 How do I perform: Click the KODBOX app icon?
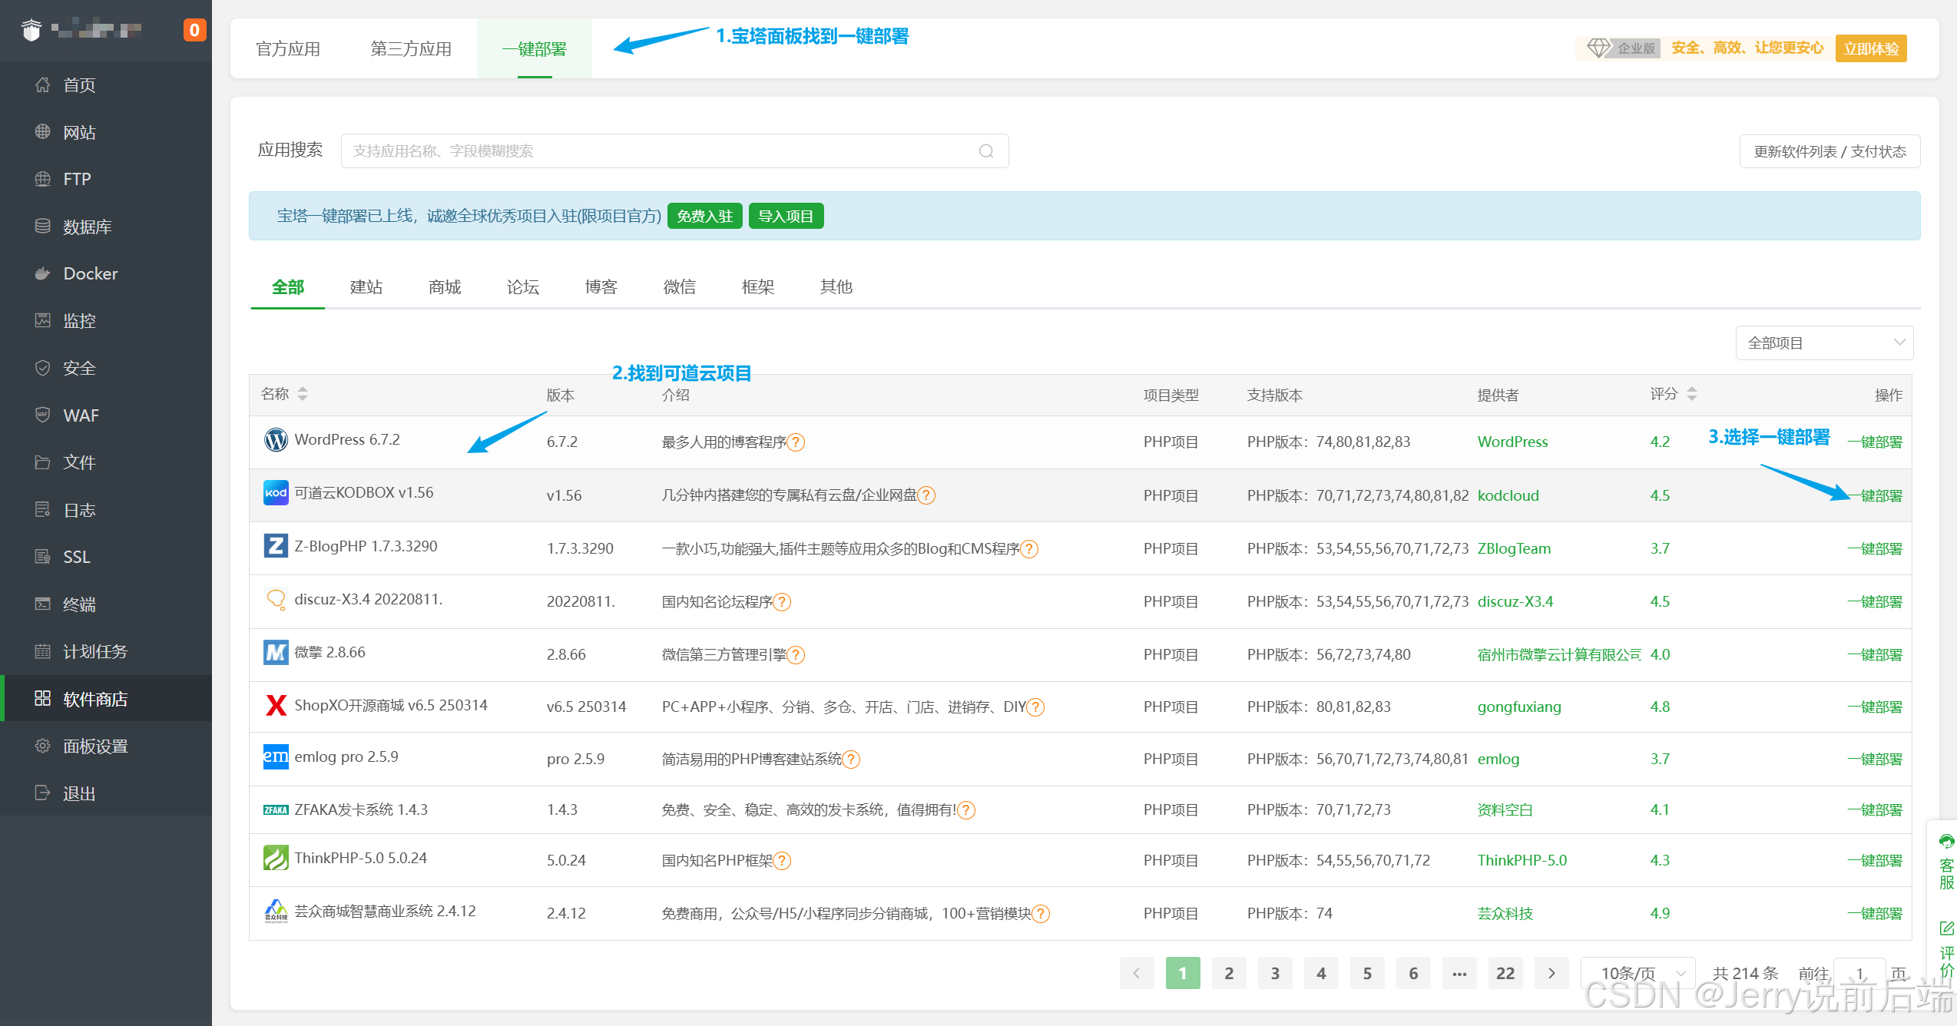click(x=276, y=493)
